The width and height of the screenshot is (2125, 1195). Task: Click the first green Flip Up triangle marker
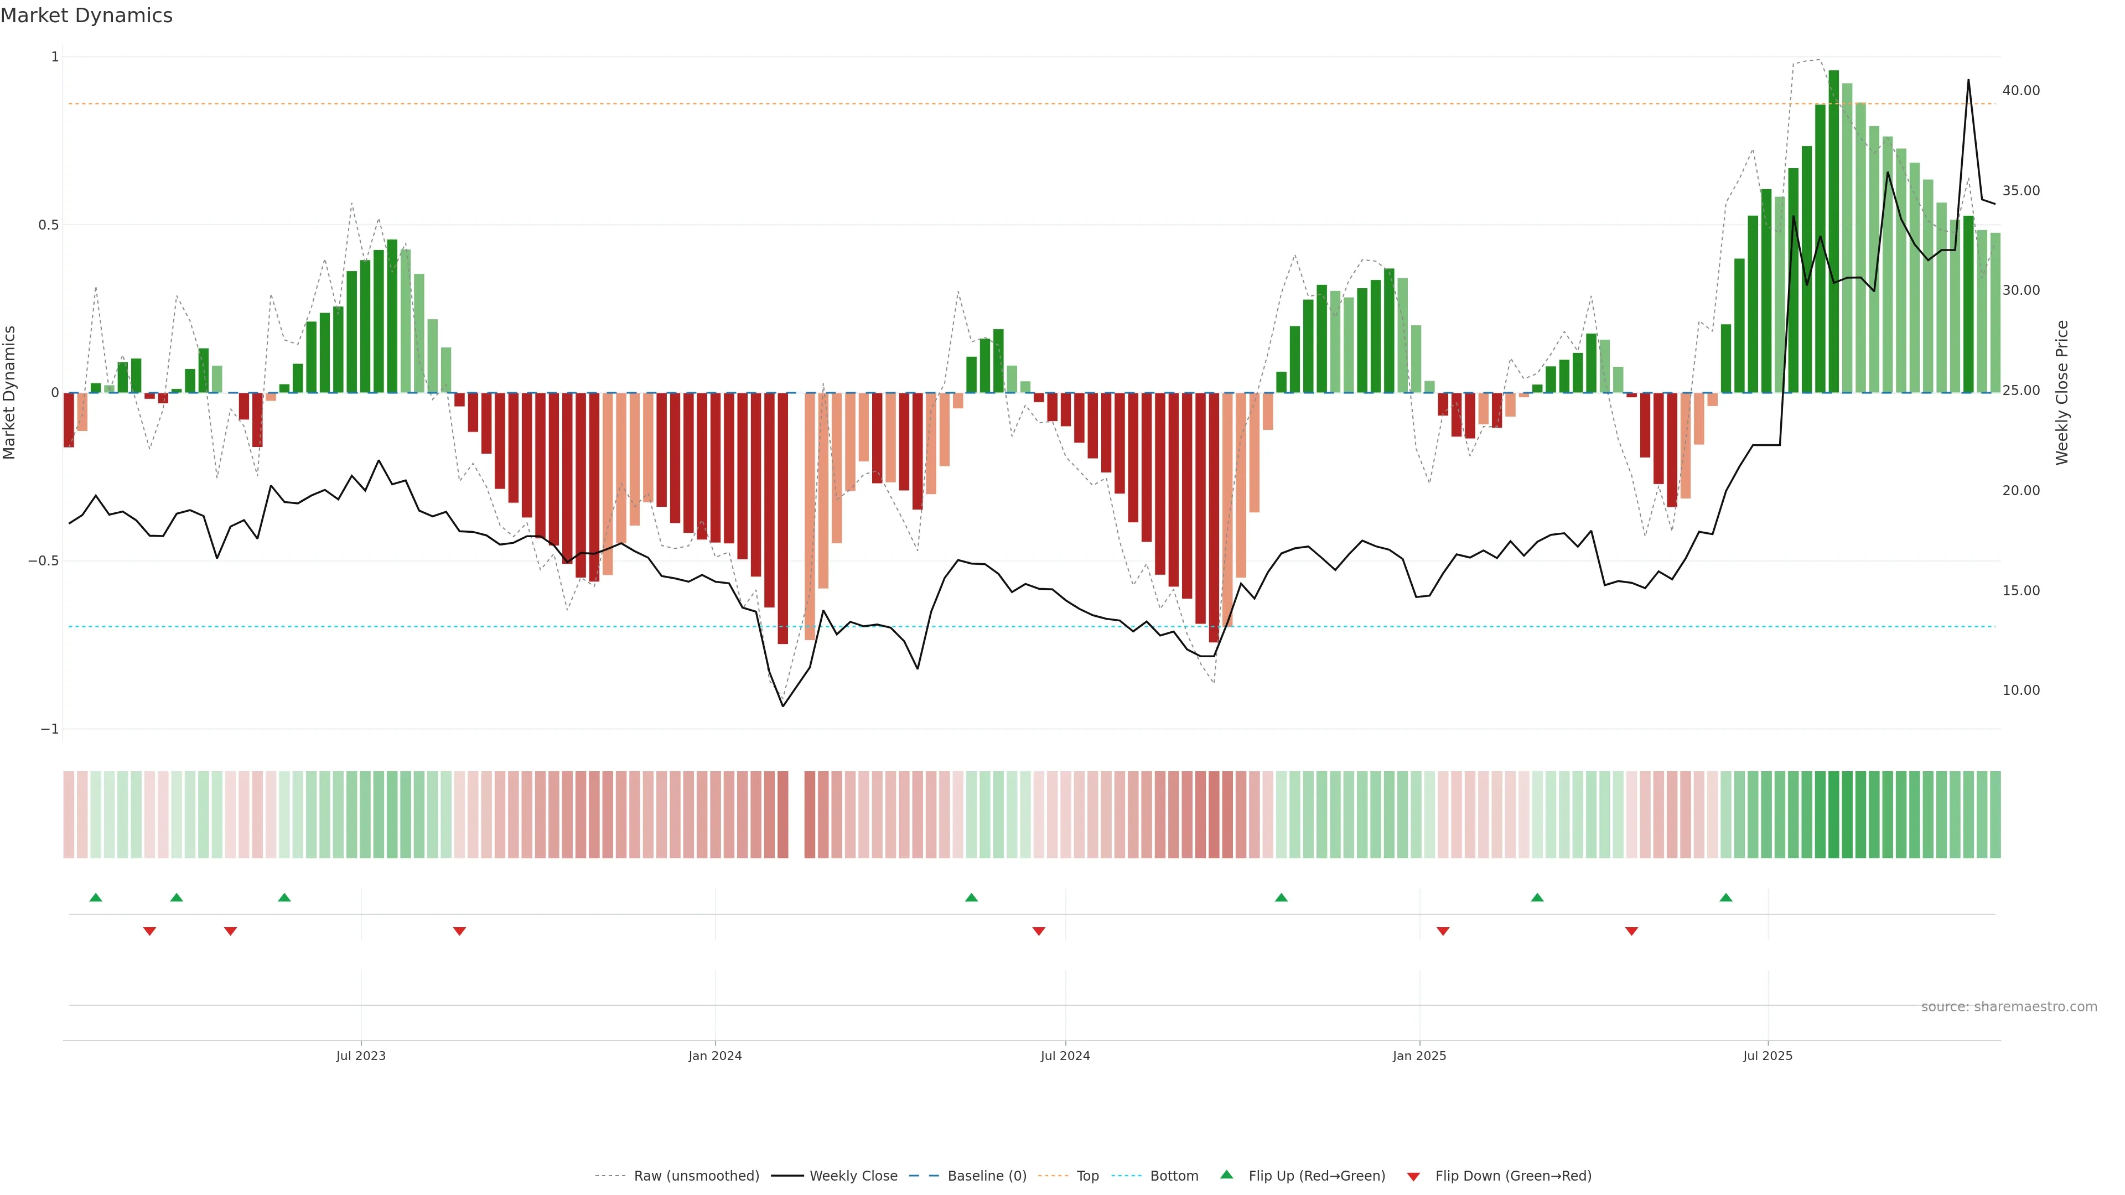(x=96, y=897)
